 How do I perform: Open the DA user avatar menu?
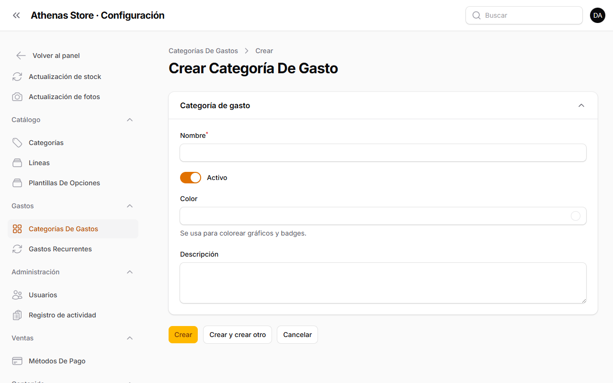598,15
